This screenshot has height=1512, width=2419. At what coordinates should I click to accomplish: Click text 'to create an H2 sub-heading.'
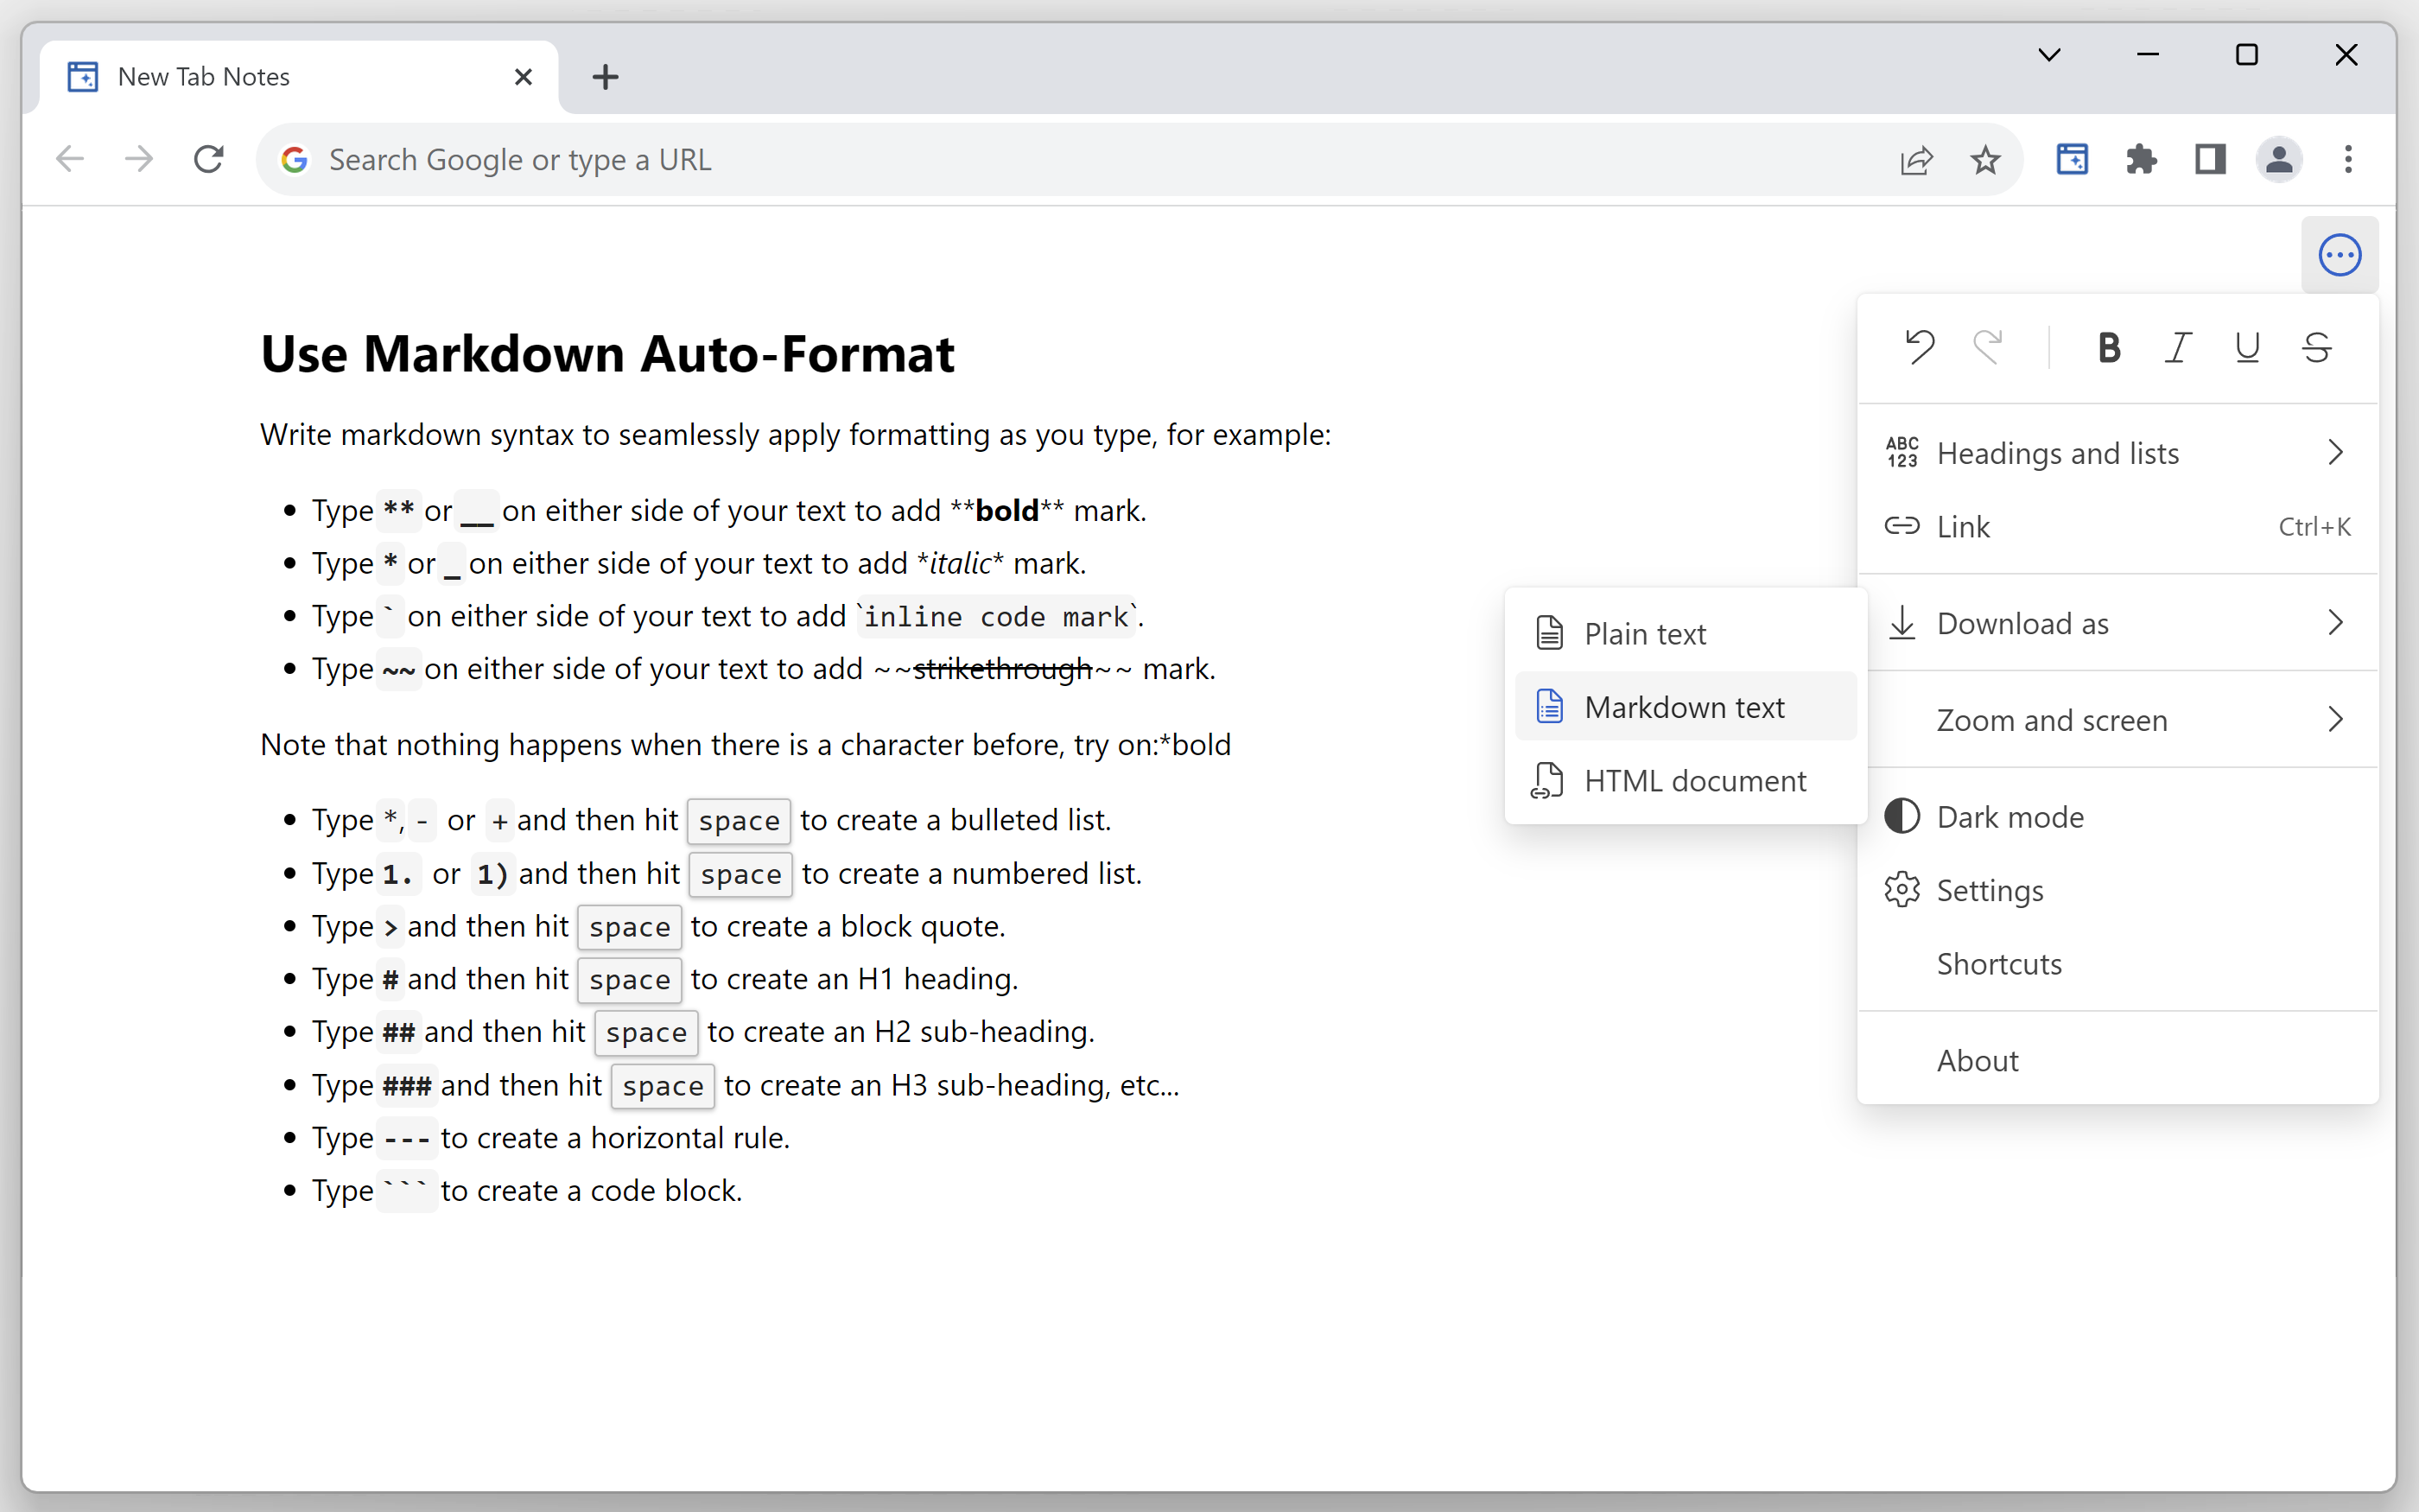tap(900, 1031)
